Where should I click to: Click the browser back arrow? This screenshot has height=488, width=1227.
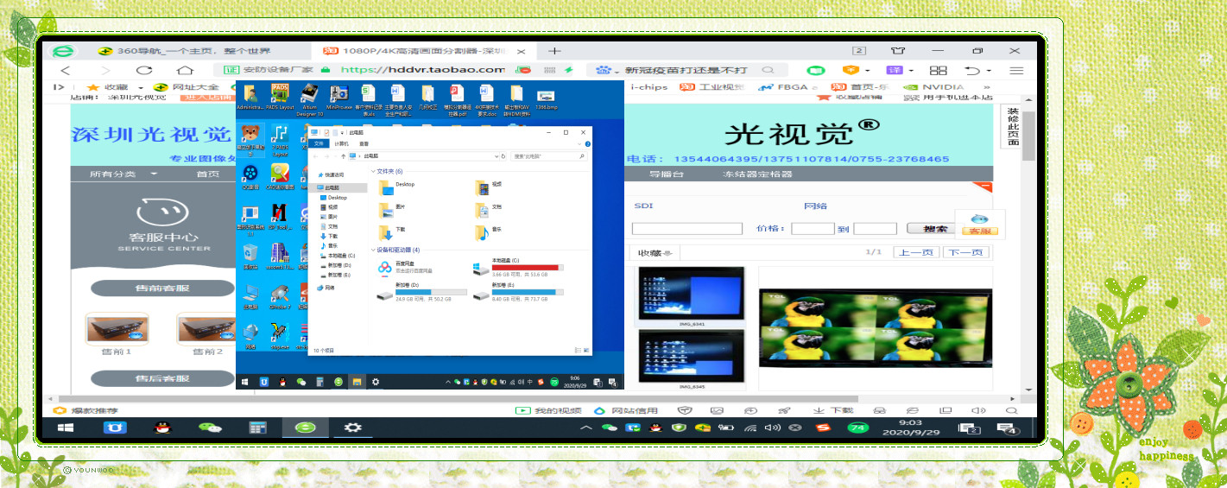pos(66,70)
